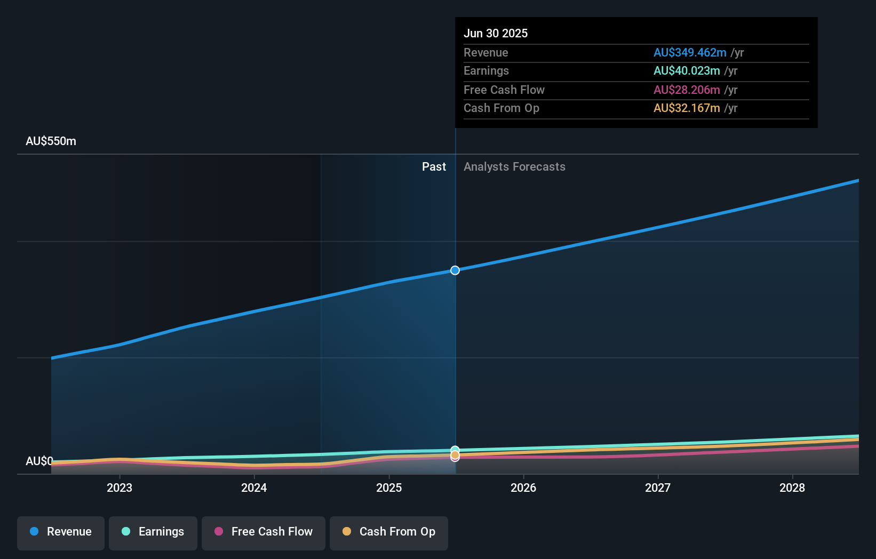Click the AU$32.167m cash from op value
The height and width of the screenshot is (559, 876).
[687, 108]
